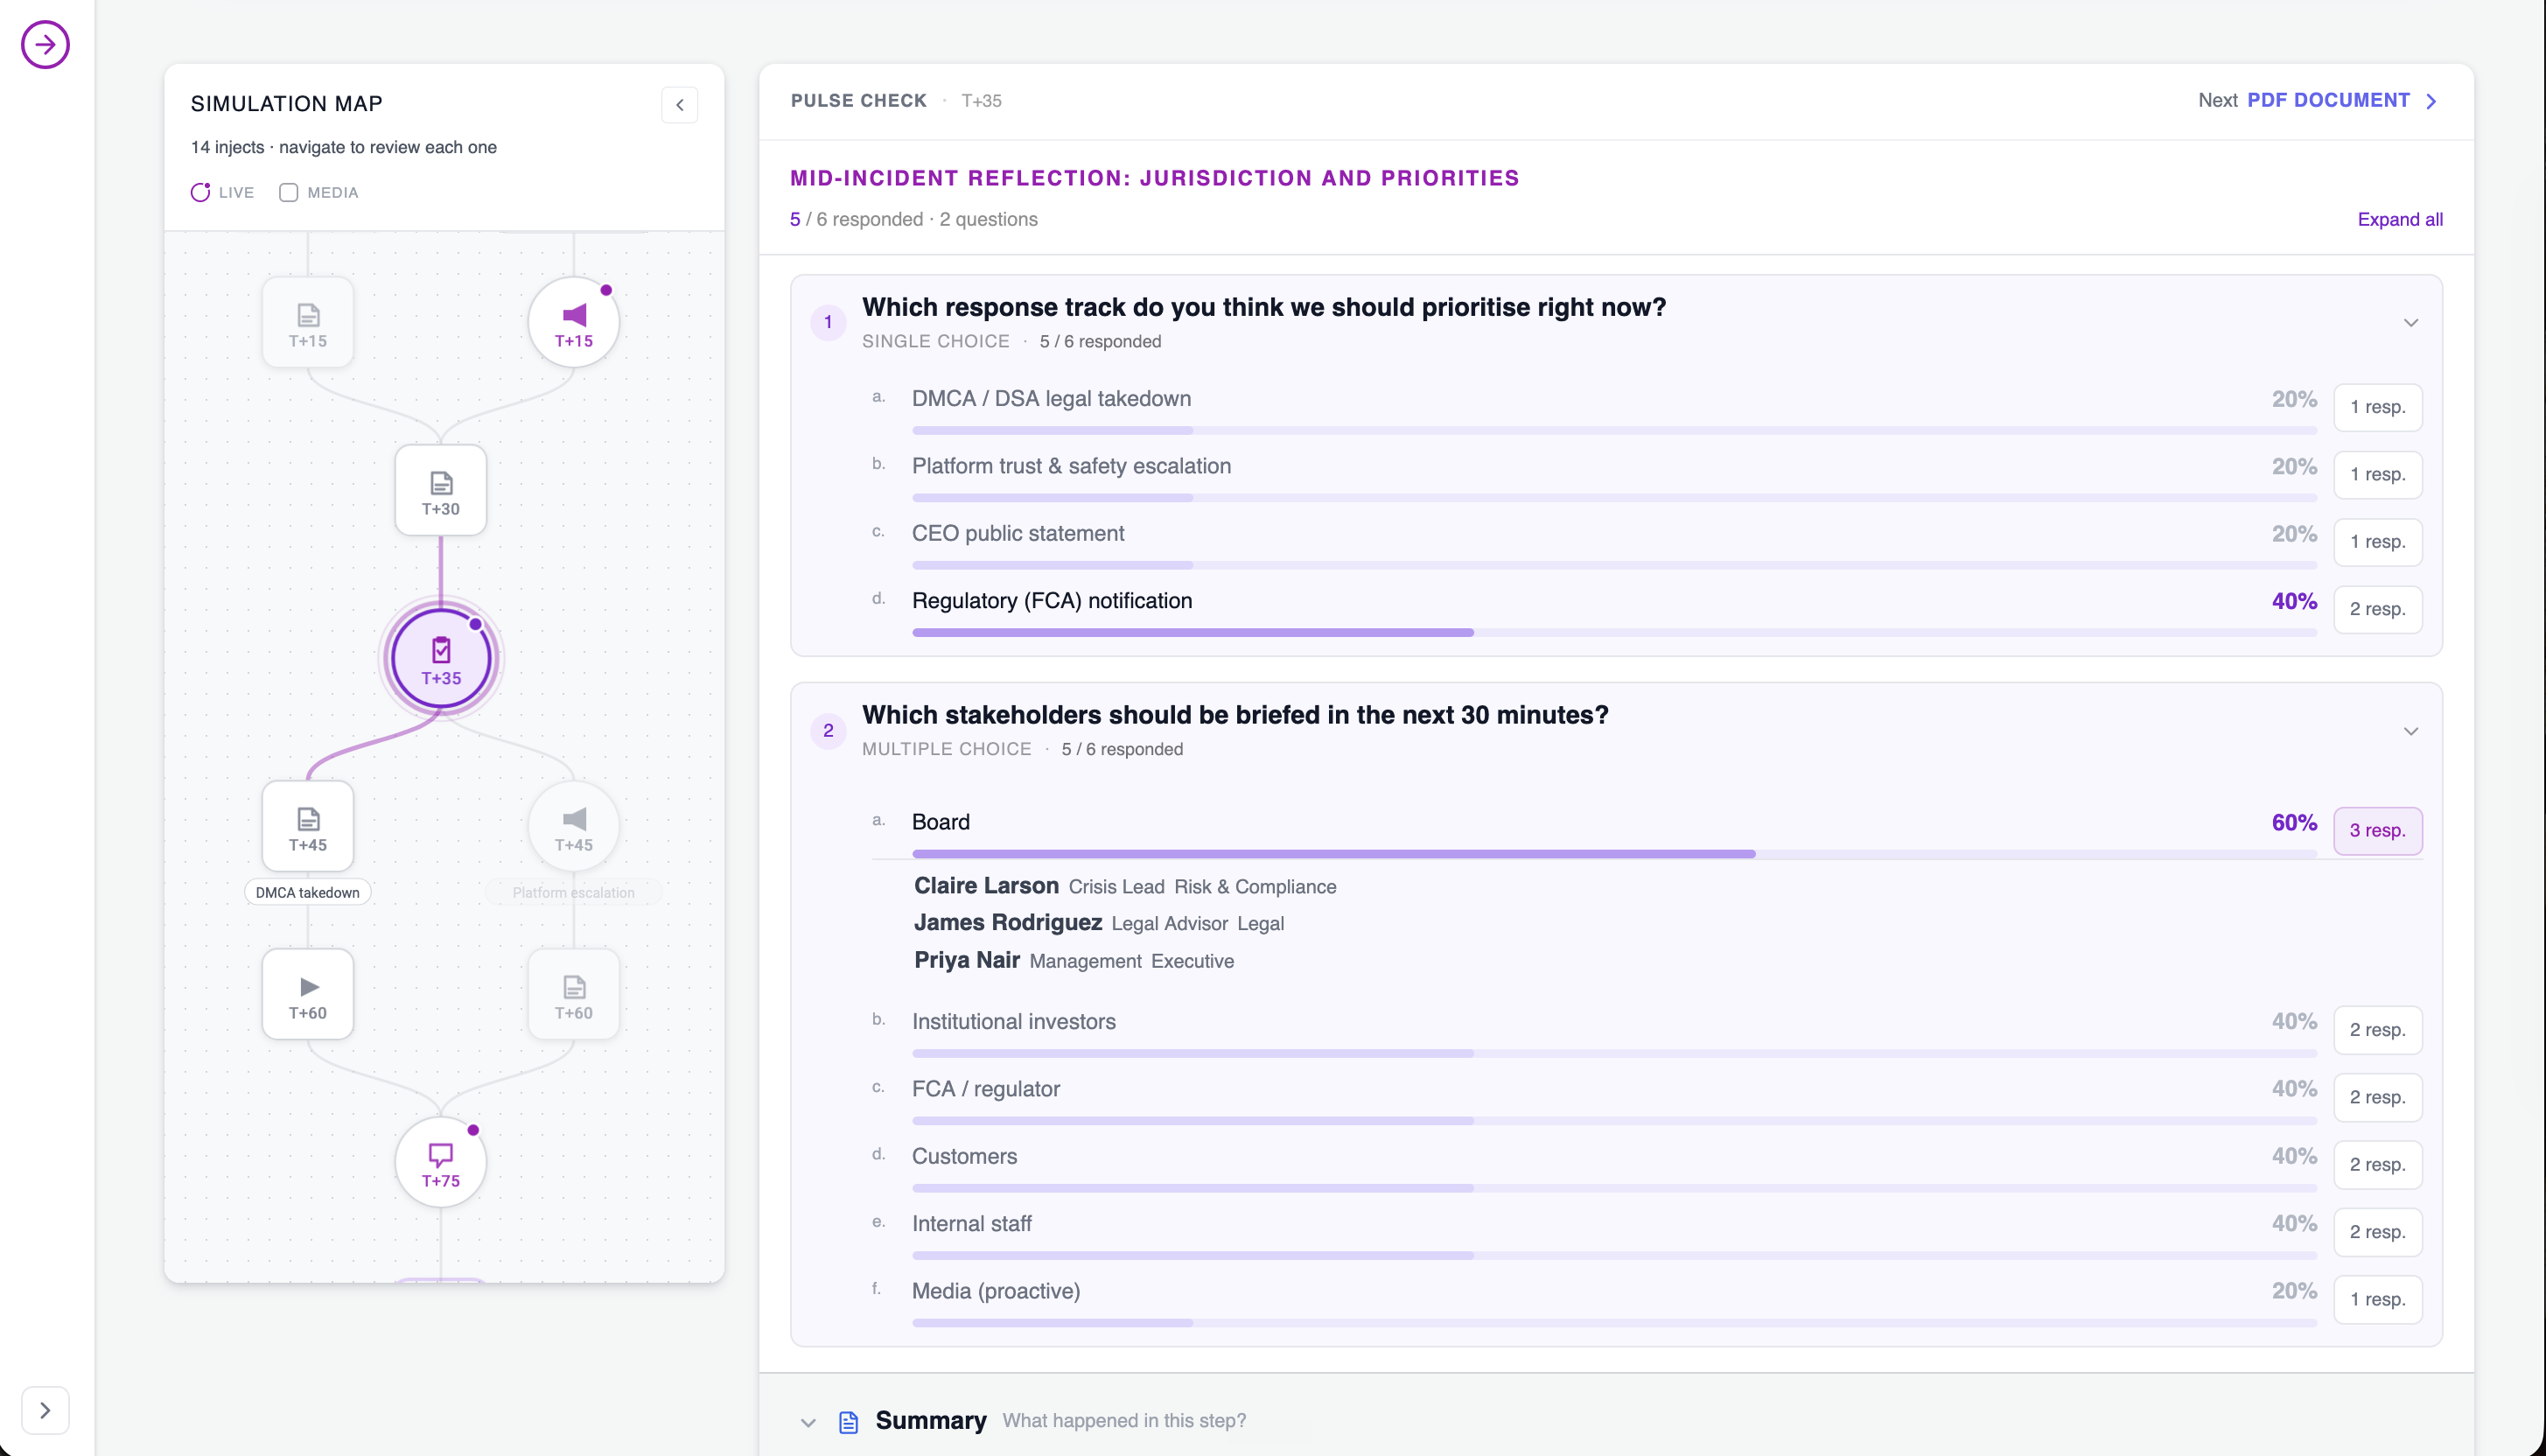Image resolution: width=2546 pixels, height=1456 pixels.
Task: Click the Summary document icon
Action: 849,1421
